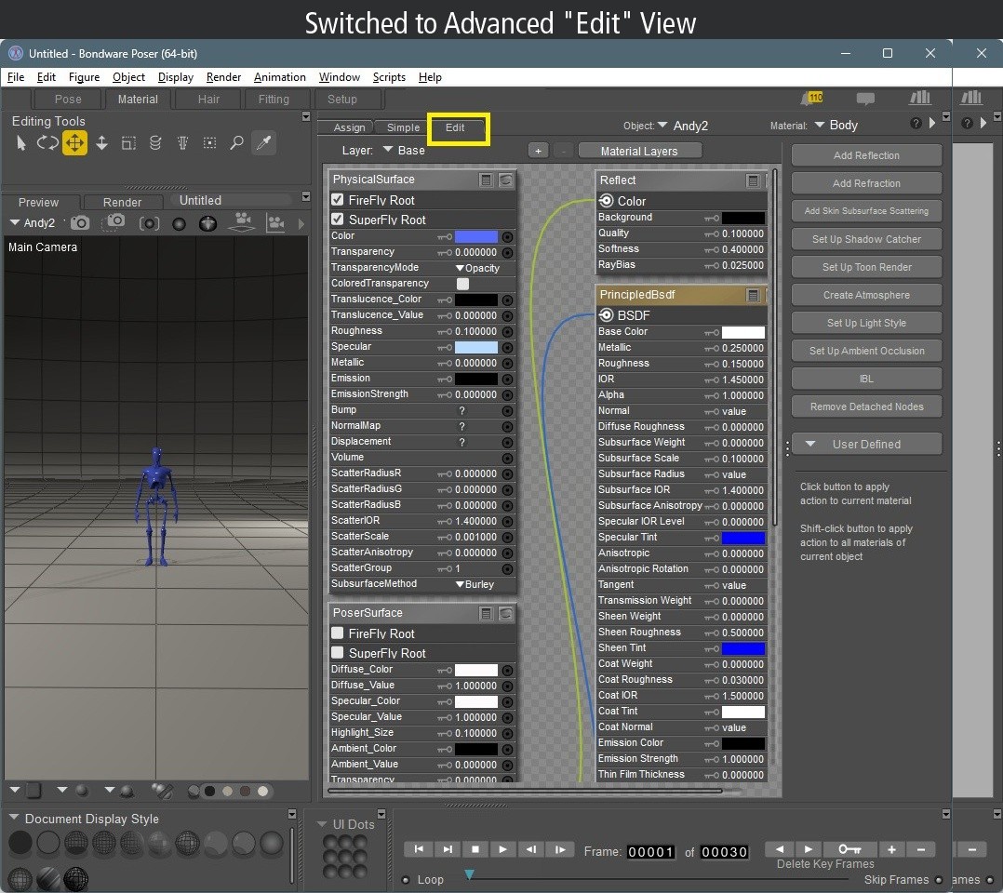This screenshot has width=1003, height=893.
Task: Select the Rotate editing tool
Action: coord(46,142)
